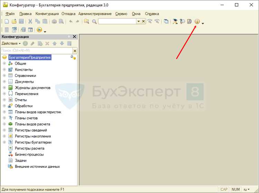
Task: Click the Copy icon in toolbar
Action: pos(38,21)
